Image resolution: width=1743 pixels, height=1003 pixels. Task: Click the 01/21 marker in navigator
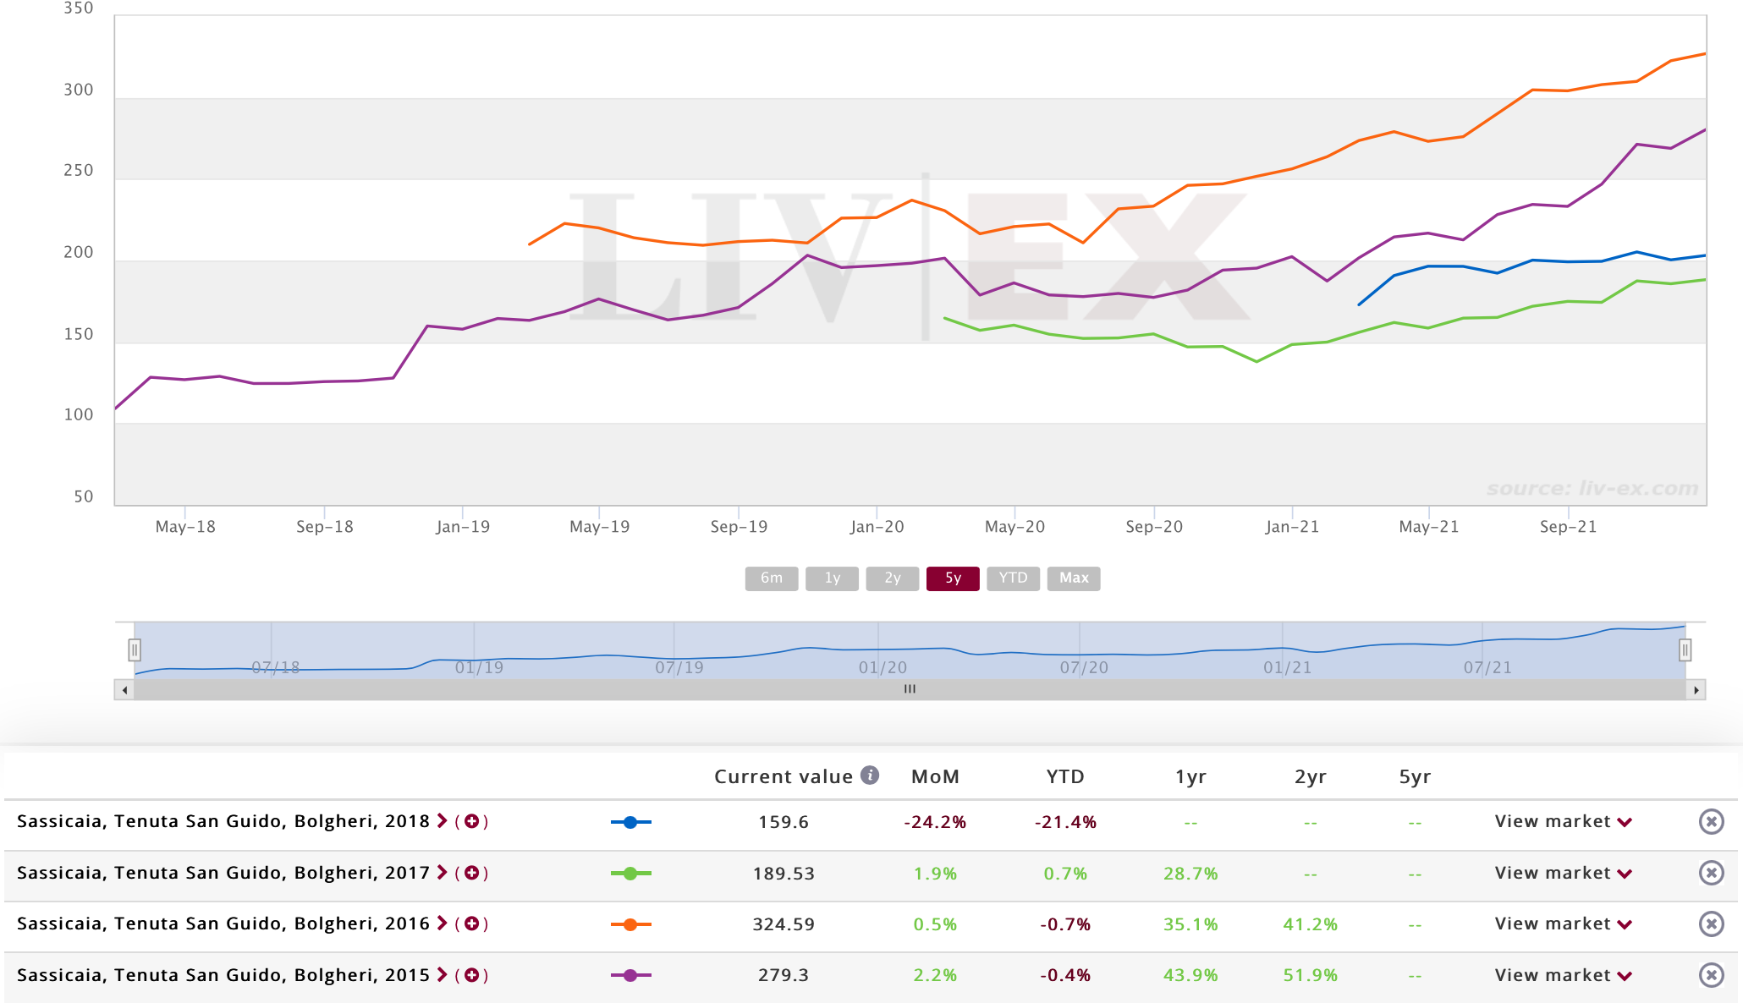[1288, 667]
